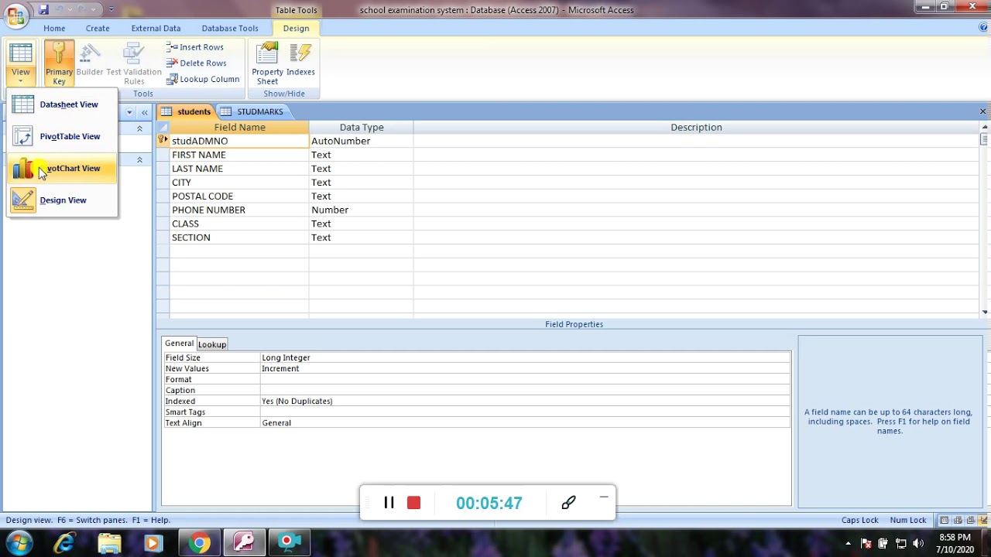
Task: Open the Lookup Column wizard
Action: tap(203, 79)
